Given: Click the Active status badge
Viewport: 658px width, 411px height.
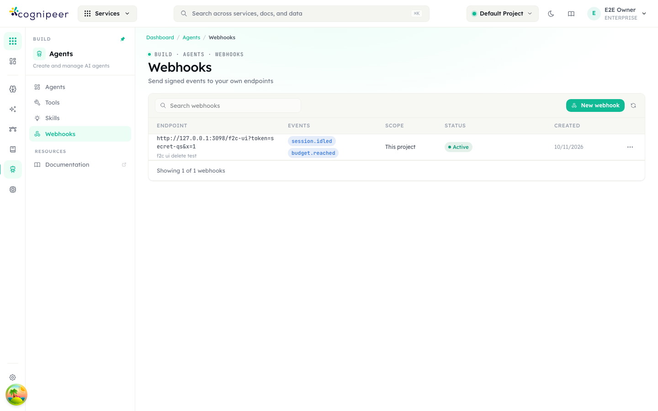Looking at the screenshot, I should [458, 147].
